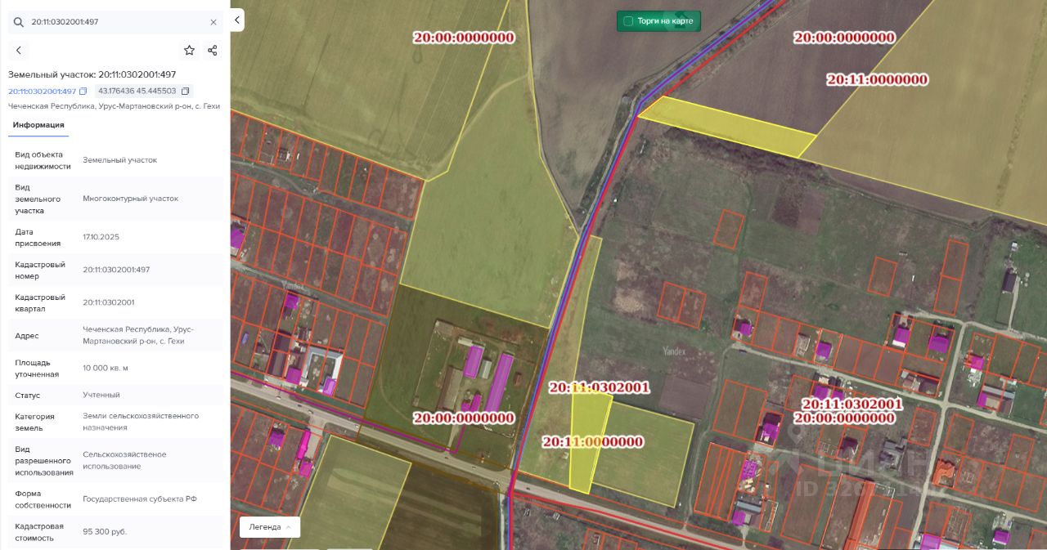Open cadastral number link 20:11:0302001:497
The height and width of the screenshot is (550, 1047).
(42, 91)
